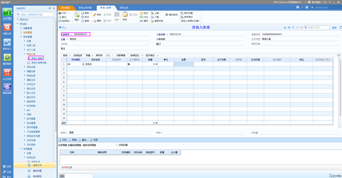The height and width of the screenshot is (178, 342).
Task: Open 报表中心 sidebar icon
Action: (x=7, y=44)
